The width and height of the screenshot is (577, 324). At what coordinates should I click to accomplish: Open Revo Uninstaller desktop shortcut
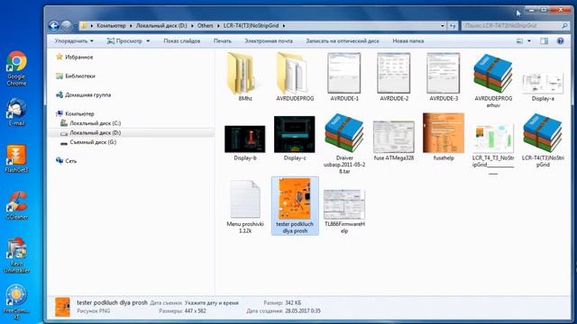tap(16, 256)
